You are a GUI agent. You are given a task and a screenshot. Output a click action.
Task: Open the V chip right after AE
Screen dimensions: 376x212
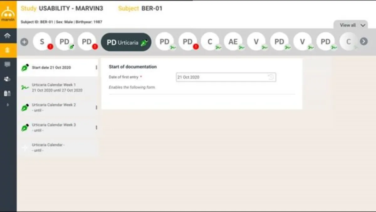pyautogui.click(x=256, y=42)
